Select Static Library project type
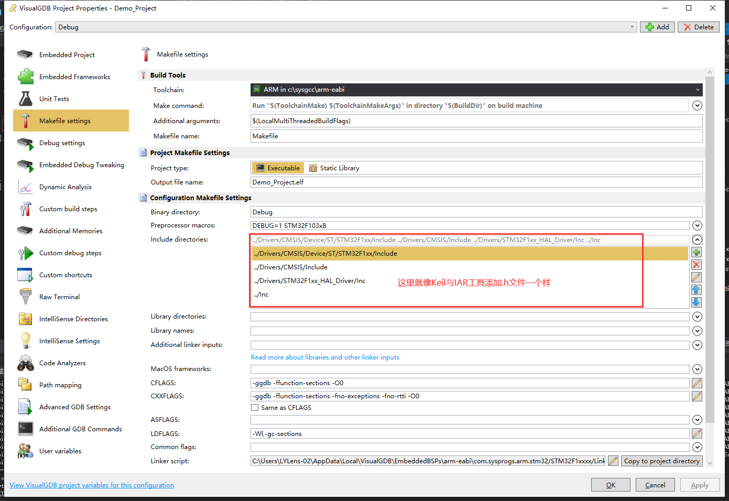The width and height of the screenshot is (729, 501). click(x=334, y=168)
